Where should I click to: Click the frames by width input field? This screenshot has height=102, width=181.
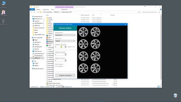click(x=60, y=54)
